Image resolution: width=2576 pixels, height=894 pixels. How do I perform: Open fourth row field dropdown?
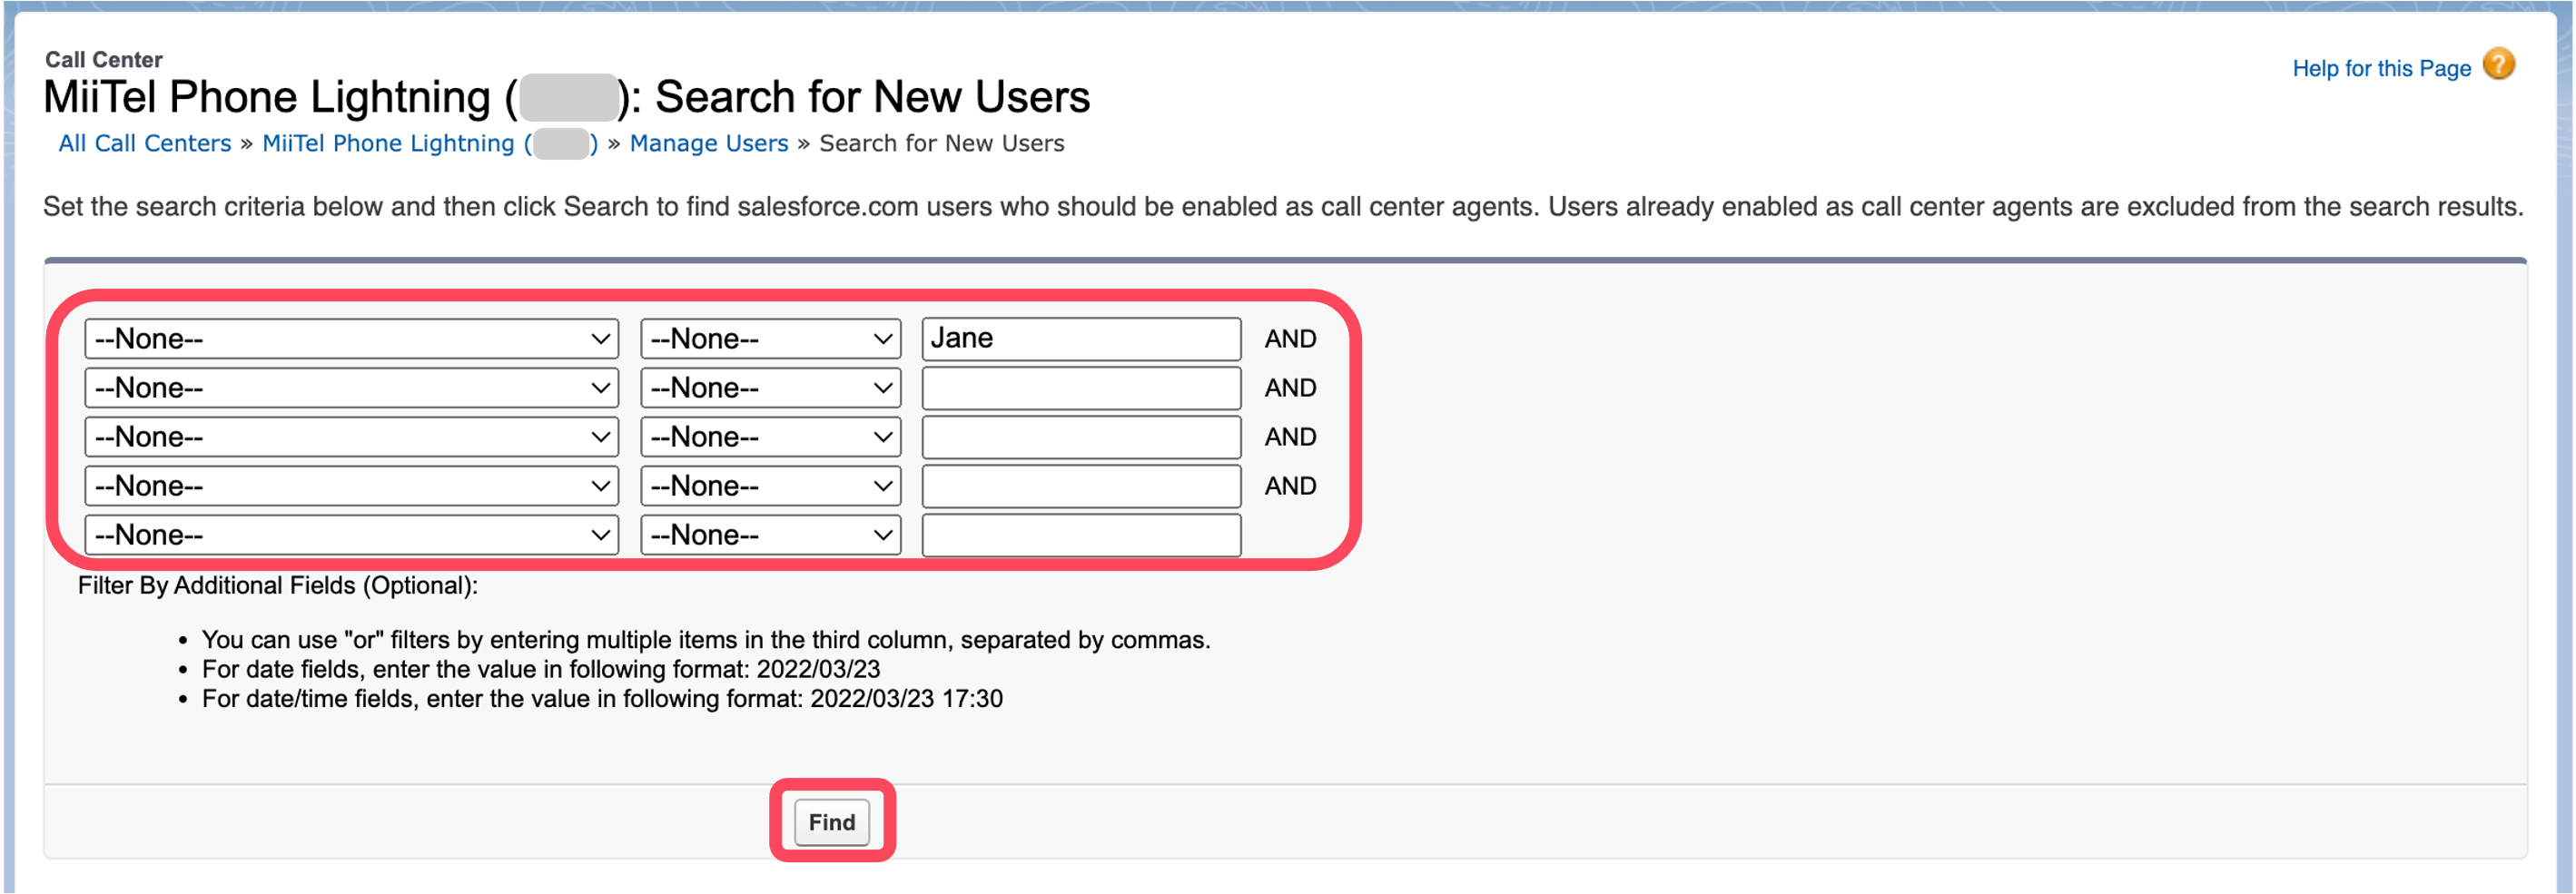pyautogui.click(x=352, y=486)
